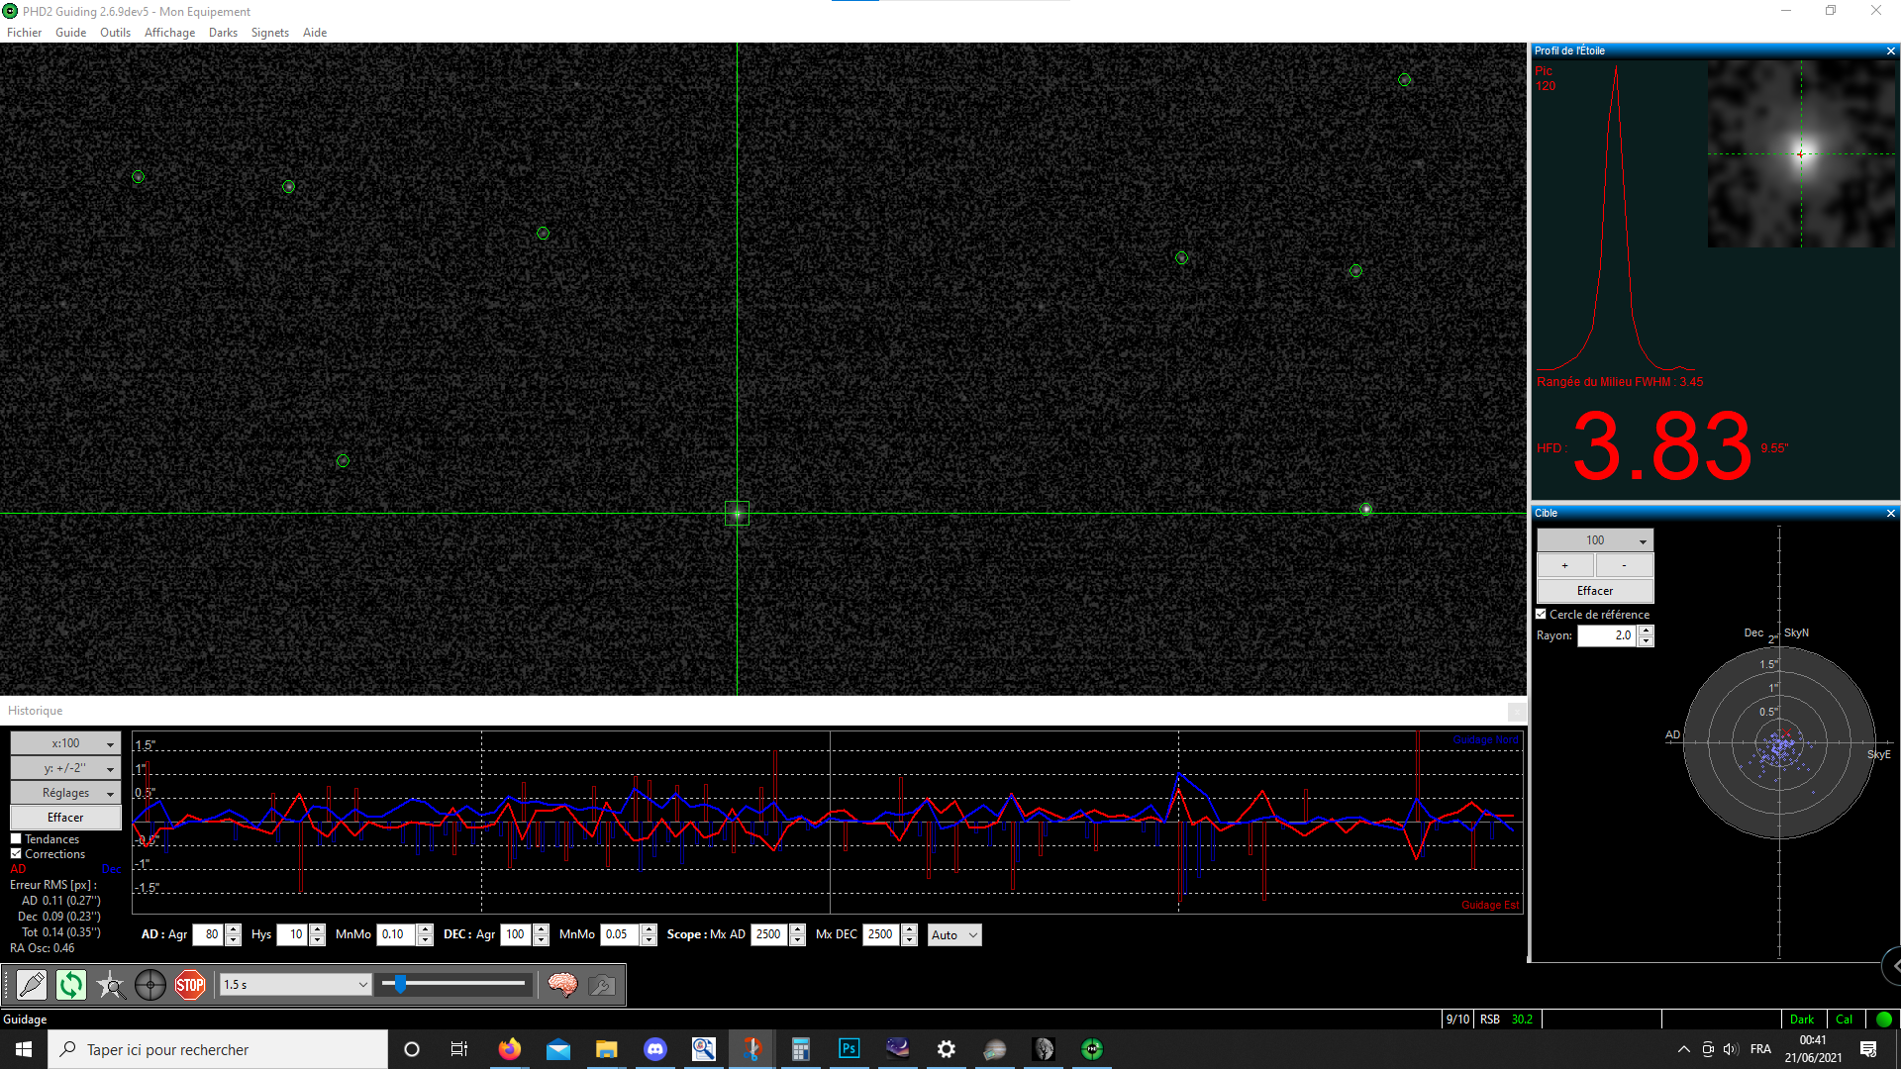Begin guiding with the crosshair target icon
1901x1069 pixels.
(x=150, y=985)
